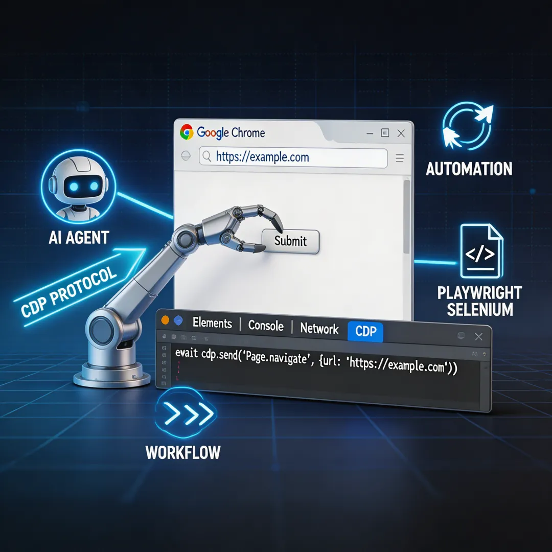Minimize the Google Chrome window
552x552 pixels.
coord(370,134)
